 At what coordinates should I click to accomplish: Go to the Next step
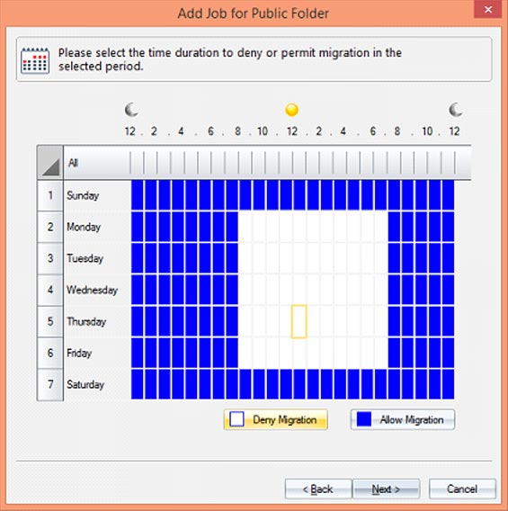point(387,489)
